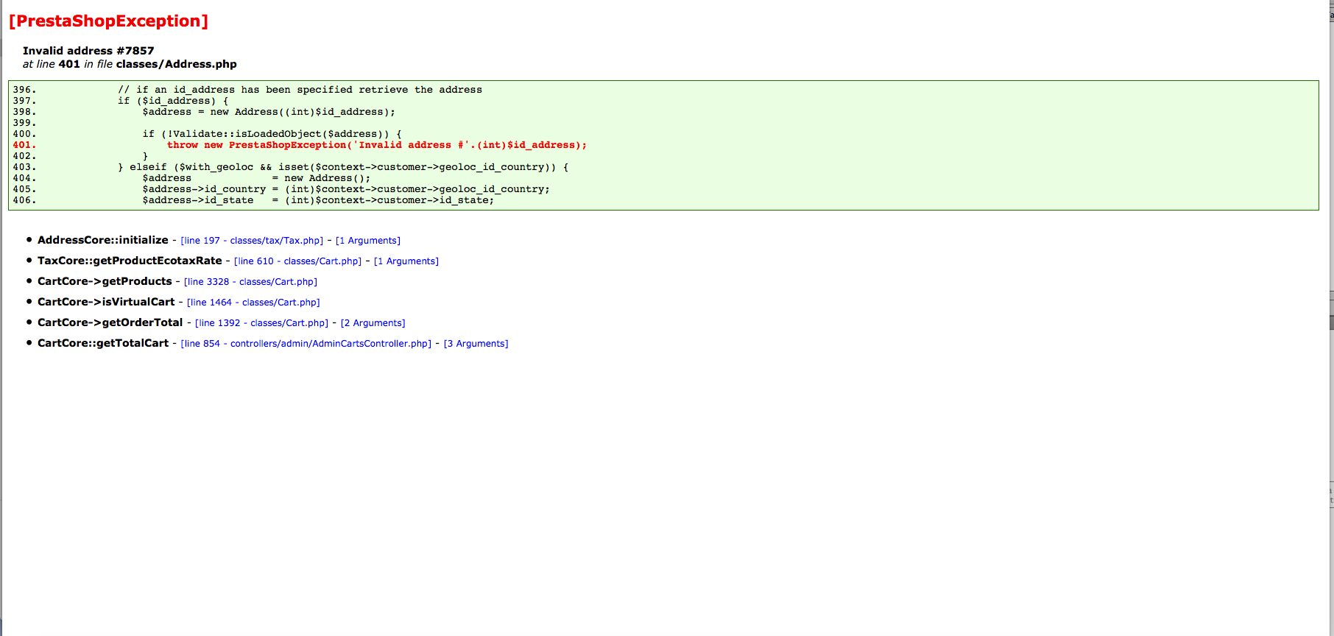Click code line 400 isLoadedObject check
Image resolution: width=1334 pixels, height=636 pixels.
click(272, 134)
